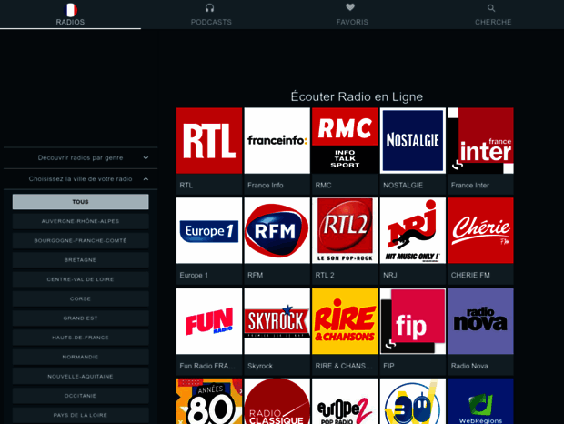Open the franceinfo station logo
The height and width of the screenshot is (424, 564).
277,141
